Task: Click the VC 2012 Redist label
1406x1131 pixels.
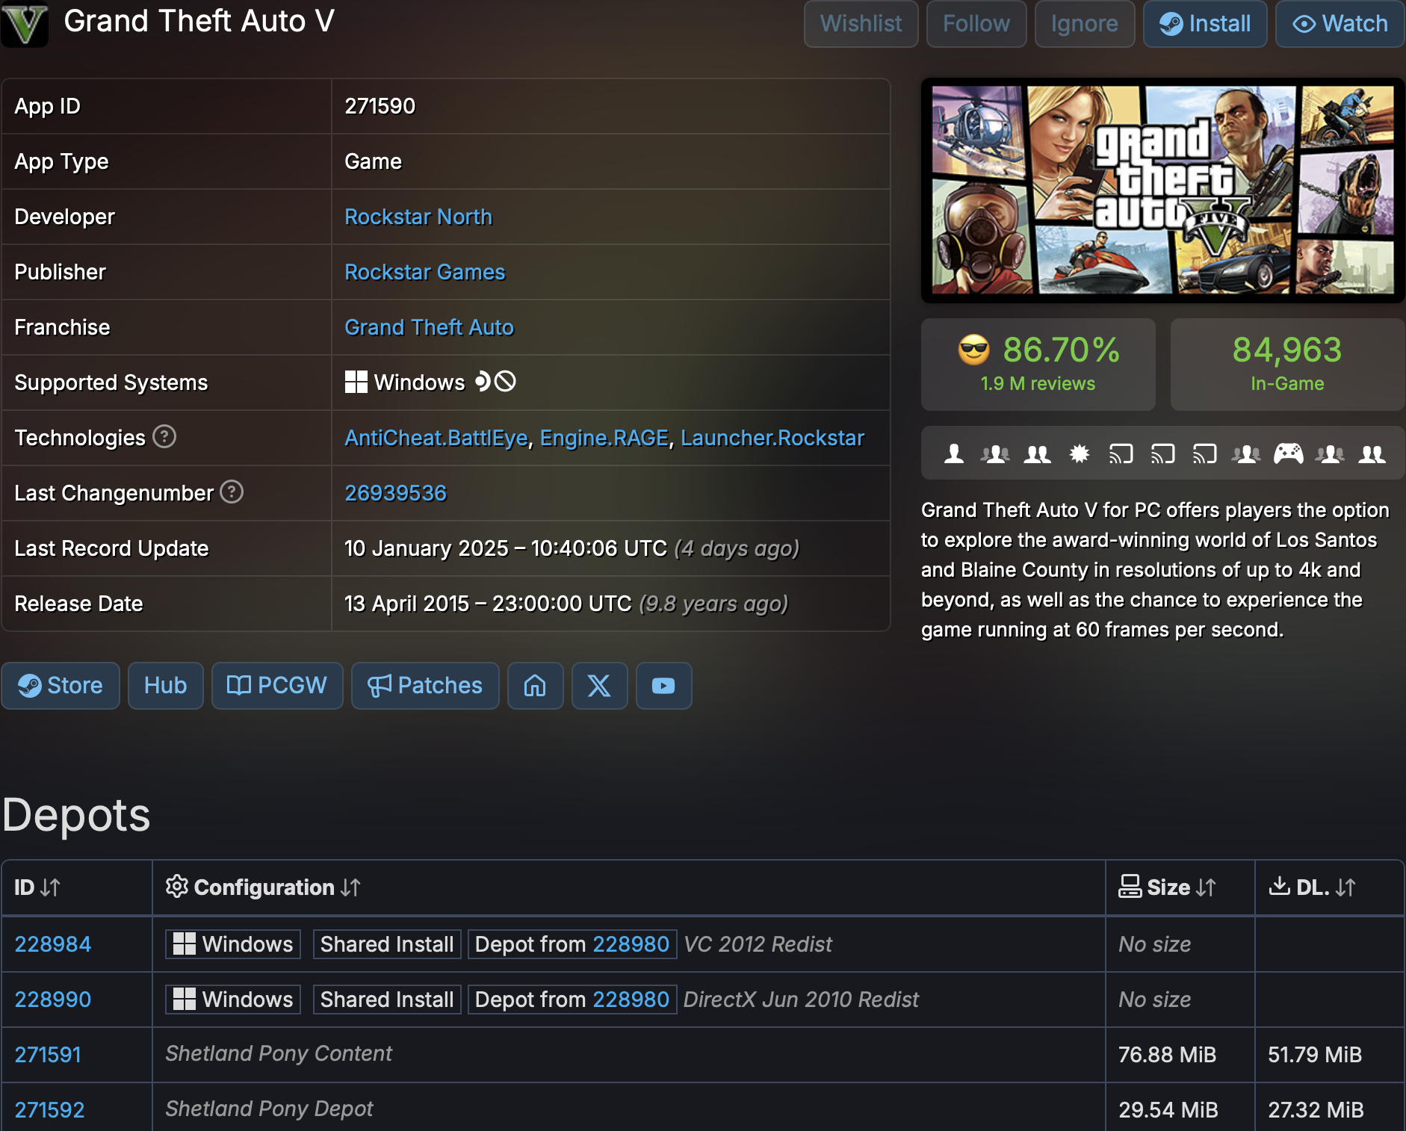Action: point(758,944)
